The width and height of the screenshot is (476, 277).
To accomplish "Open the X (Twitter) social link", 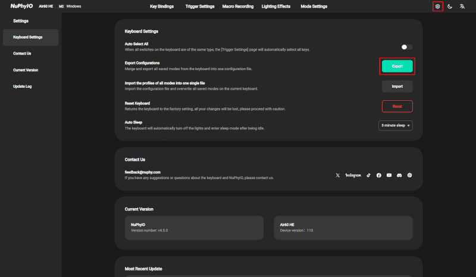I will pyautogui.click(x=337, y=176).
